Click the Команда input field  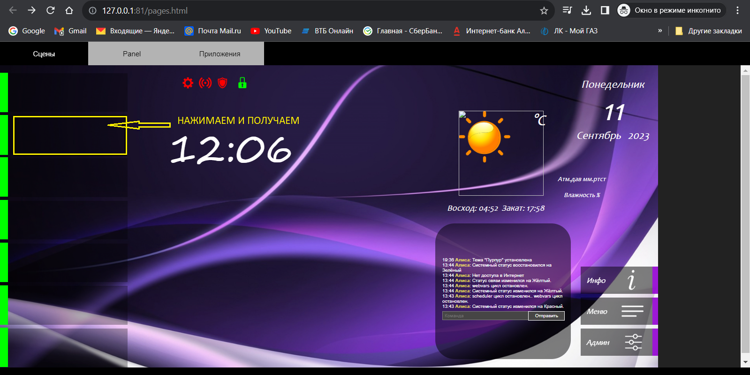(485, 316)
